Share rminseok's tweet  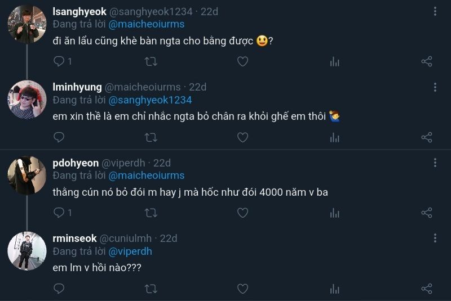click(427, 289)
